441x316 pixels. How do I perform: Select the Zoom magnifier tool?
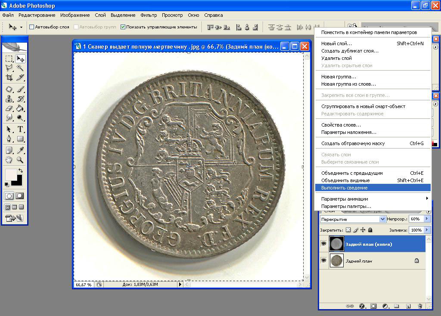[20, 160]
